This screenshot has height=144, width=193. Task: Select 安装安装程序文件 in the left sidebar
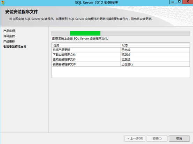(x=15, y=47)
